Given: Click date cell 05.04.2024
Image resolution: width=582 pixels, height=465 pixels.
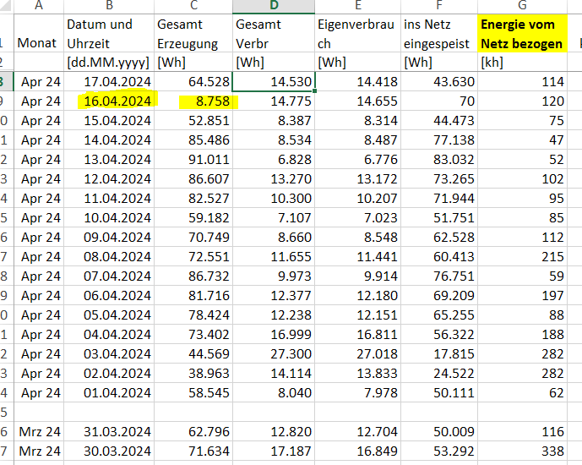Looking at the screenshot, I should point(109,315).
